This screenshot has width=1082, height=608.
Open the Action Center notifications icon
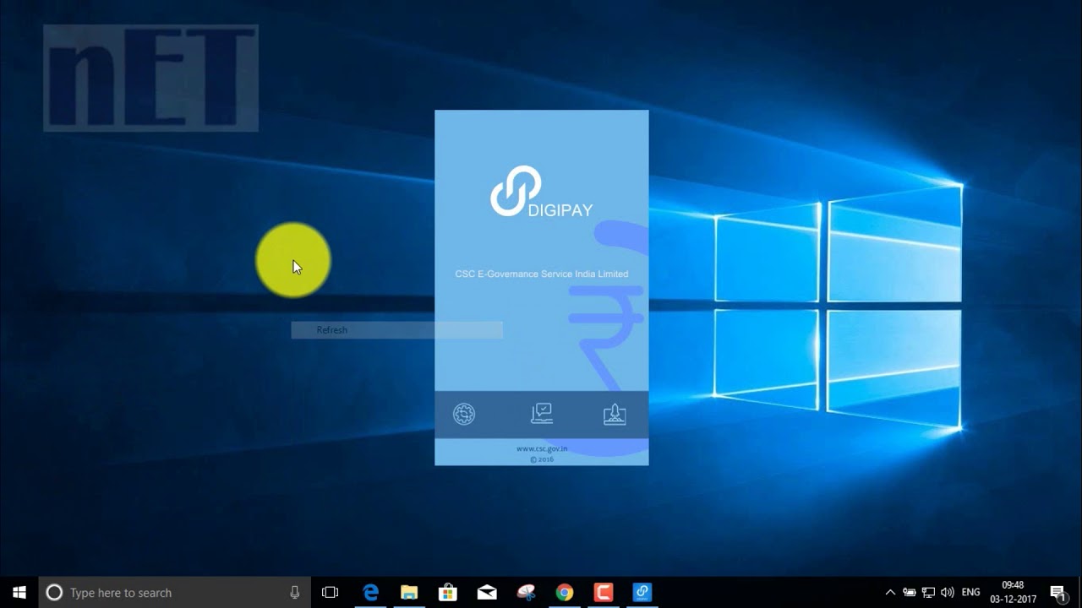click(1057, 593)
